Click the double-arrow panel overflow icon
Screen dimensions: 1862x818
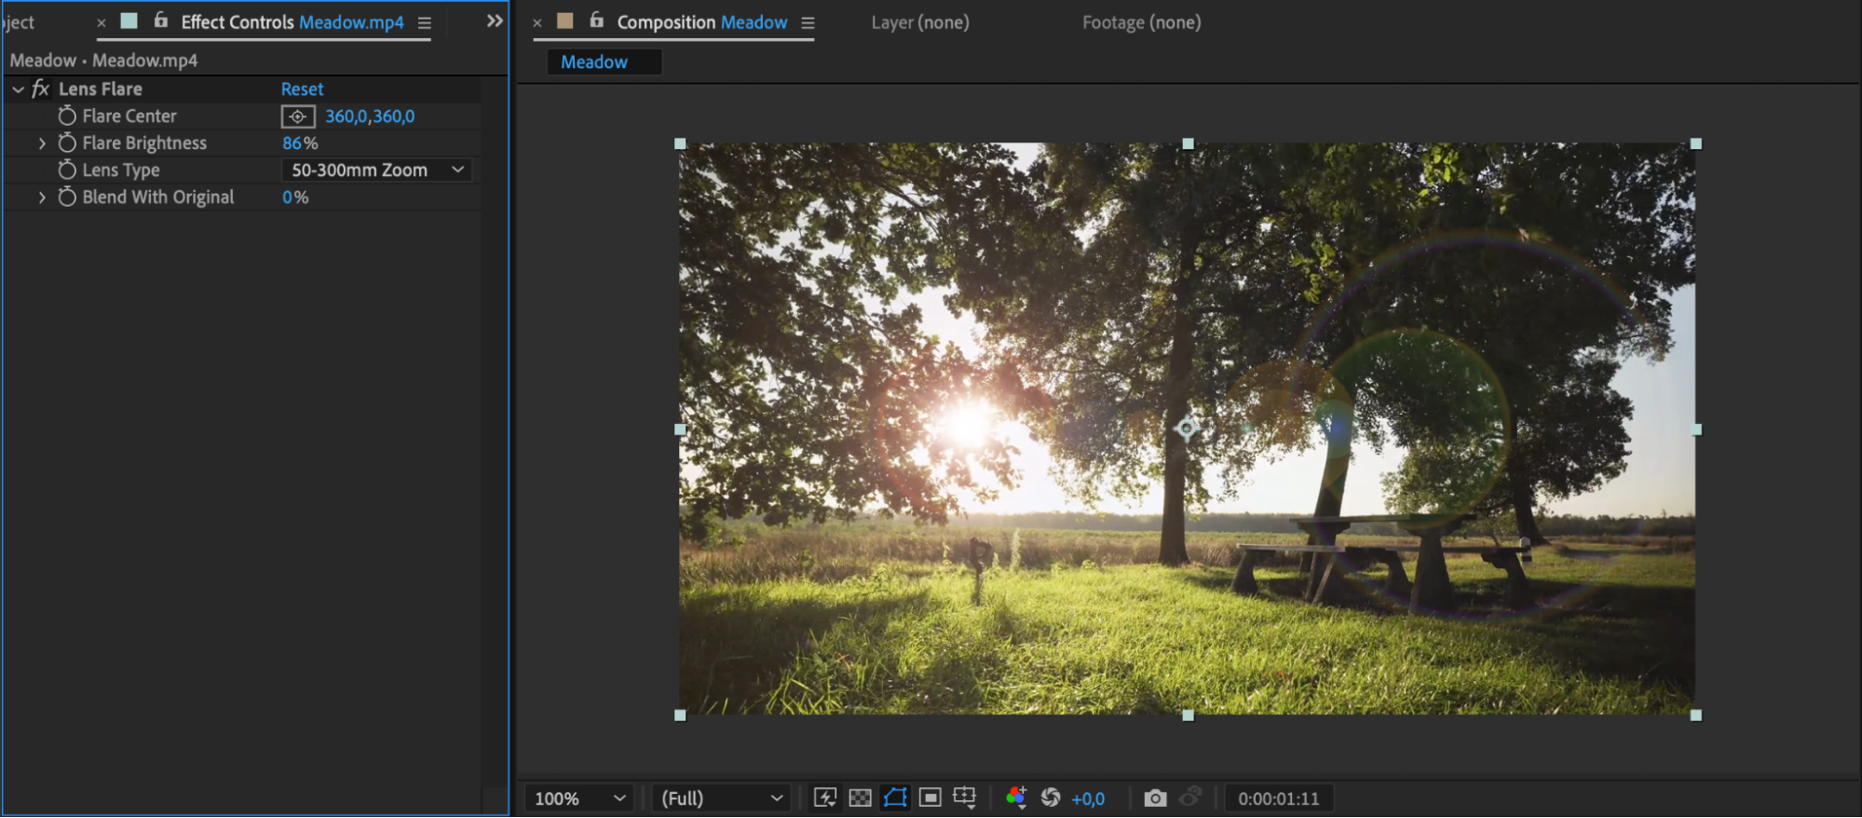pos(495,21)
